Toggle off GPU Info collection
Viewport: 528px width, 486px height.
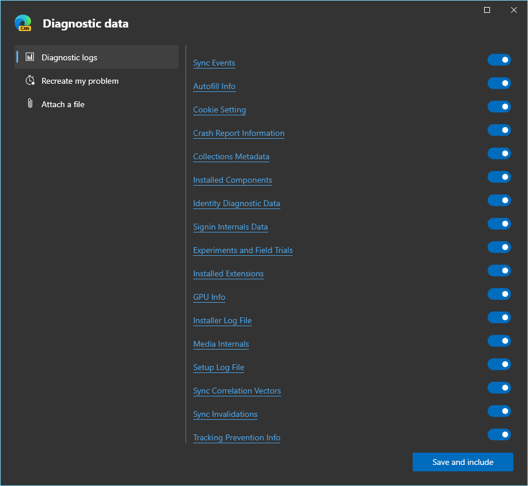click(499, 294)
